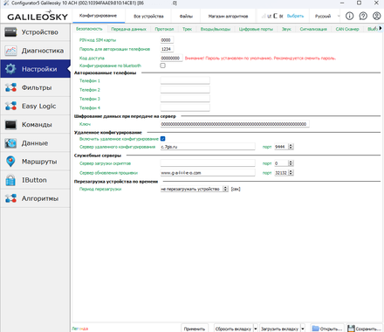Click the PIN код SIM карты field
The height and width of the screenshot is (332, 384).
click(167, 40)
